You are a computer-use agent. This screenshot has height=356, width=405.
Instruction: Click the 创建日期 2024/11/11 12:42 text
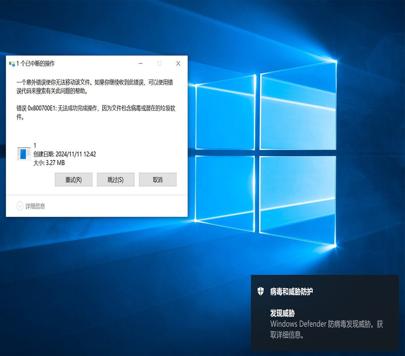click(x=65, y=154)
